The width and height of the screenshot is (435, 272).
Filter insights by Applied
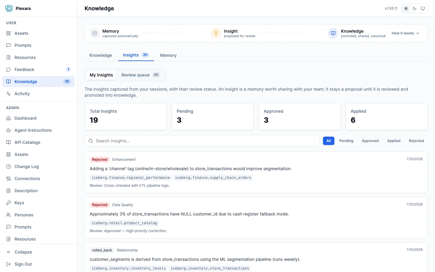click(394, 141)
